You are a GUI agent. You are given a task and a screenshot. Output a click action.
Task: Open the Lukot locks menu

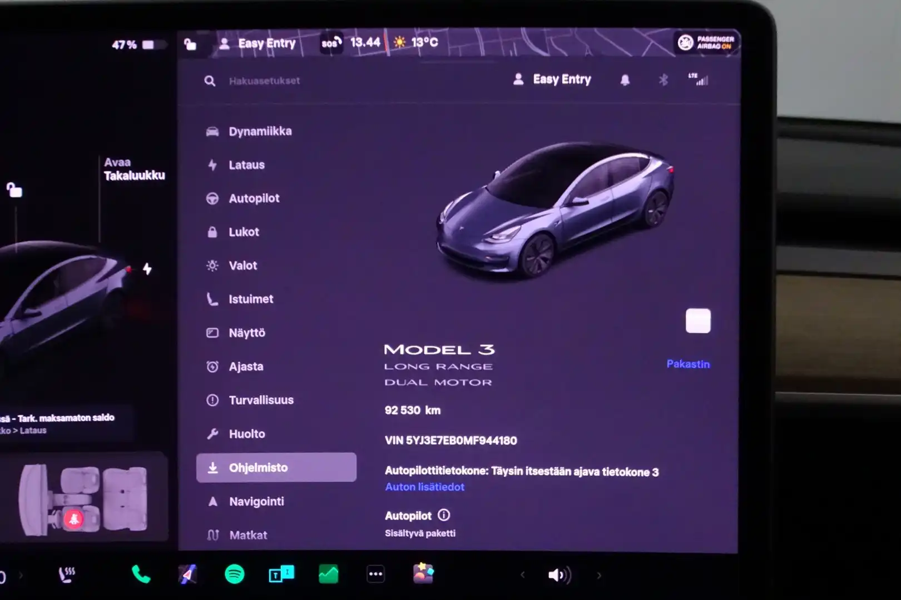(x=232, y=232)
